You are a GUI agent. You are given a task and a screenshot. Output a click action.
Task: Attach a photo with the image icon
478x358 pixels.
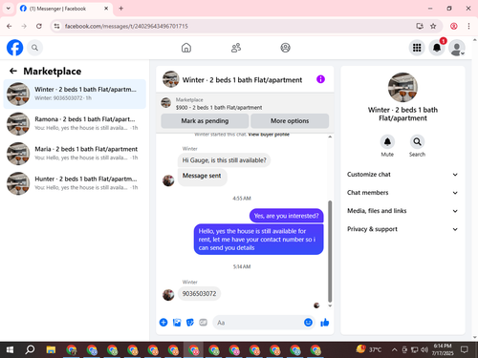(x=177, y=323)
